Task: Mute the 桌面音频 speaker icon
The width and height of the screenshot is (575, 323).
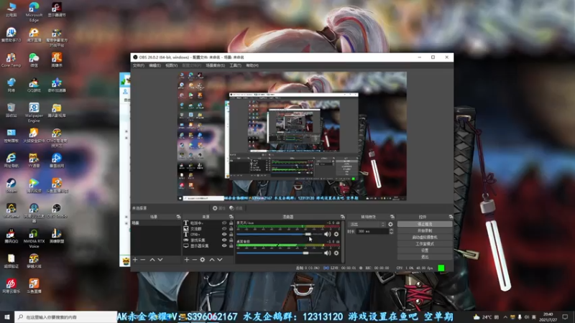Action: point(327,253)
